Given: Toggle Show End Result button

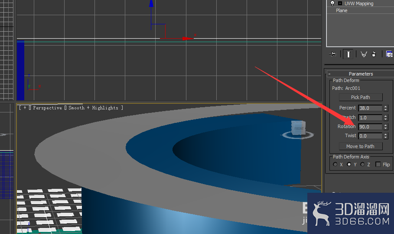Looking at the screenshot, I should 348,54.
